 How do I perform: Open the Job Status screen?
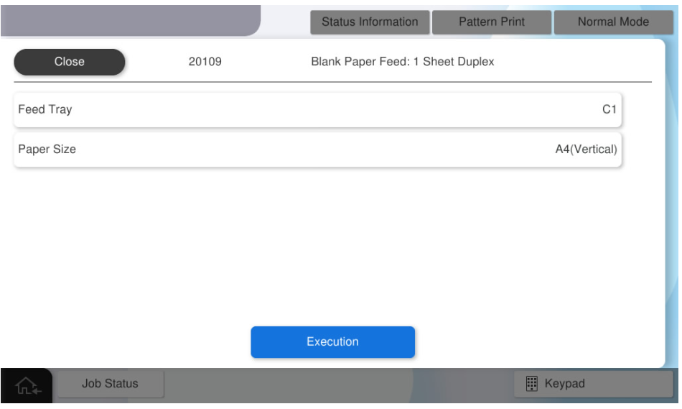[110, 384]
